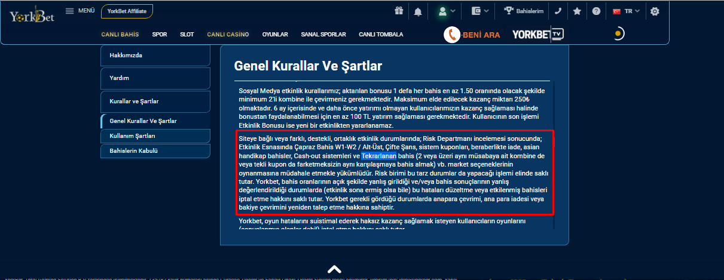This screenshot has width=724, height=280.
Task: Open Yardım sidebar item
Action: pyautogui.click(x=155, y=78)
